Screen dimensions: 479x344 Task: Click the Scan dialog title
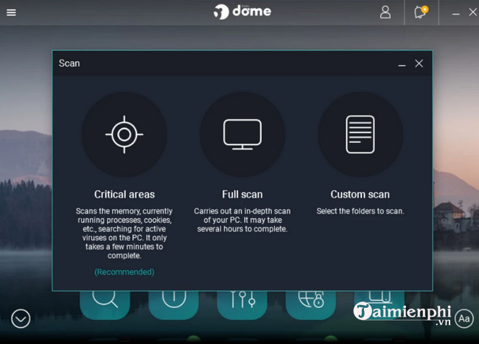69,63
